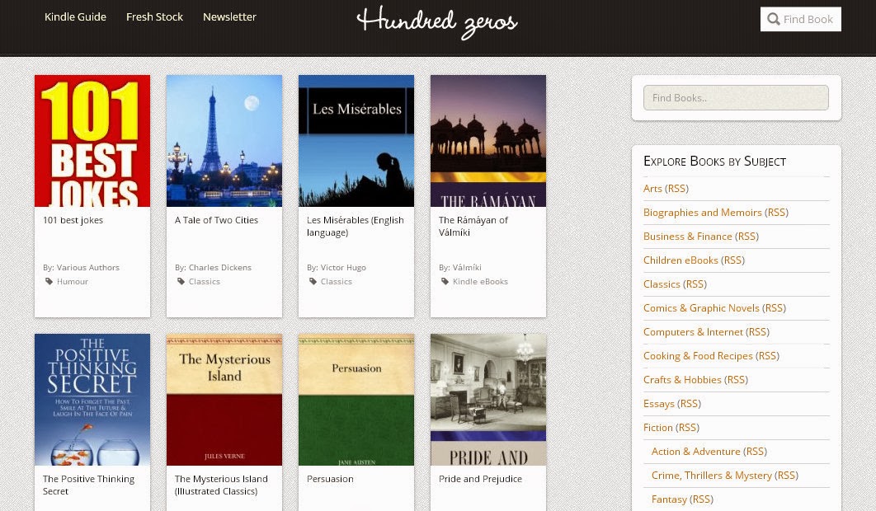This screenshot has height=511, width=876.
Task: Open RSS feed for Arts
Action: (x=676, y=189)
